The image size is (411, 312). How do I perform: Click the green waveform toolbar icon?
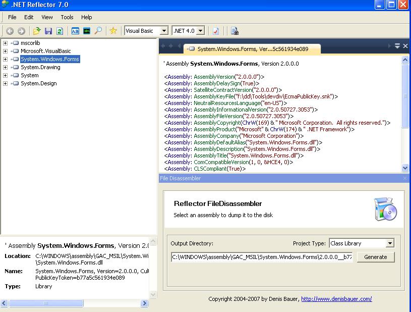(x=87, y=31)
